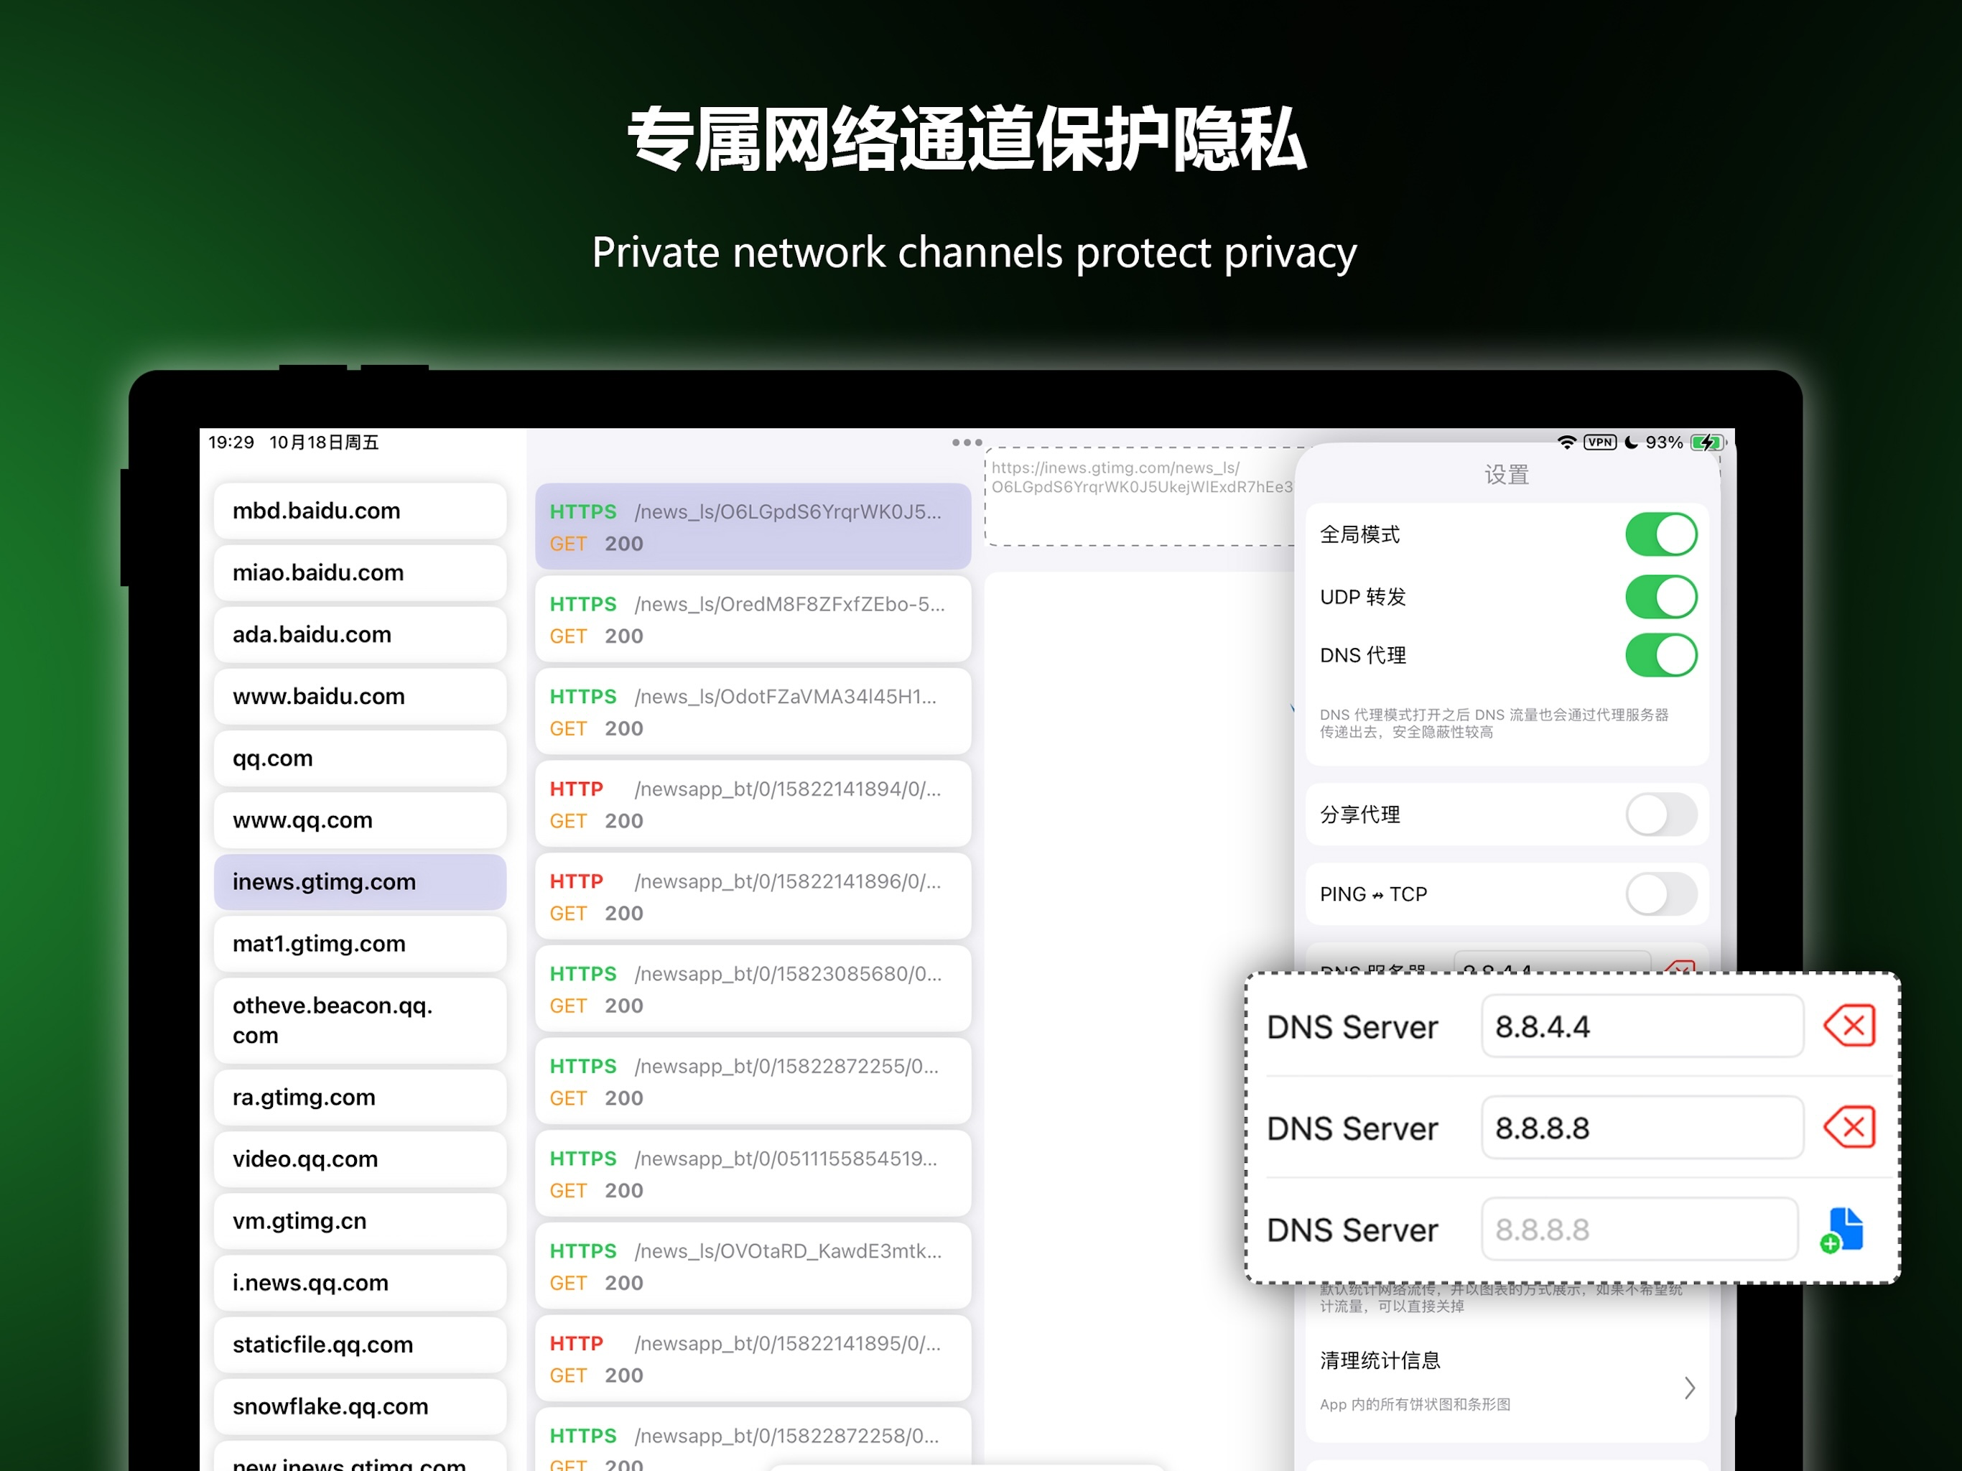Viewport: 1962px width, 1471px height.
Task: Open HTTP request /newsapp_bt/0/15822141895/0/...
Action: coord(753,1358)
